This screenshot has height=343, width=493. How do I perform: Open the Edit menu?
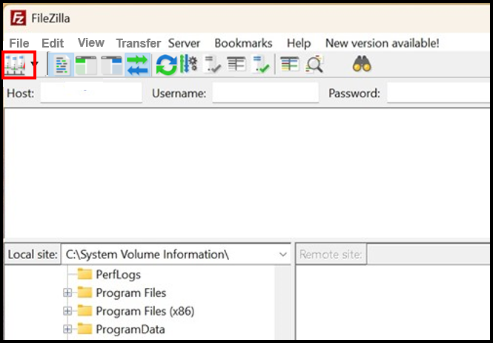pyautogui.click(x=53, y=43)
